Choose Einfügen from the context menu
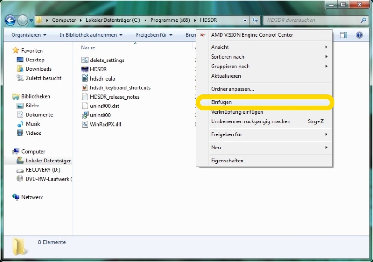Image resolution: width=373 pixels, height=262 pixels. pyautogui.click(x=221, y=102)
